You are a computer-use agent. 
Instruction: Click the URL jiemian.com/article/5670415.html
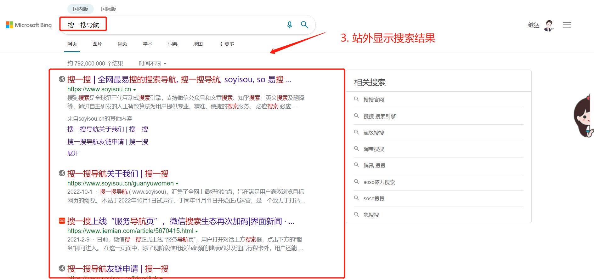tap(130, 231)
